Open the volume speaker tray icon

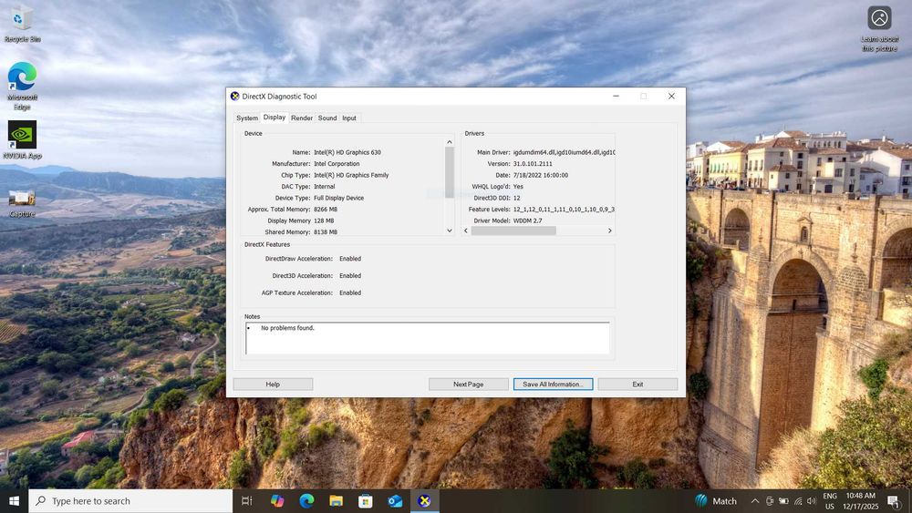[x=812, y=501]
